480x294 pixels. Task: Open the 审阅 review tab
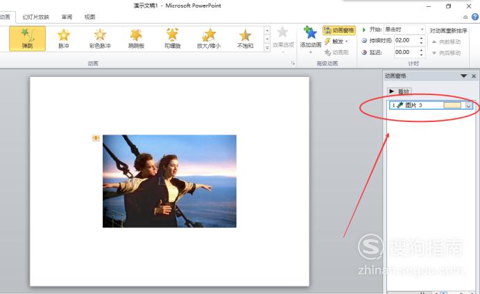click(67, 17)
